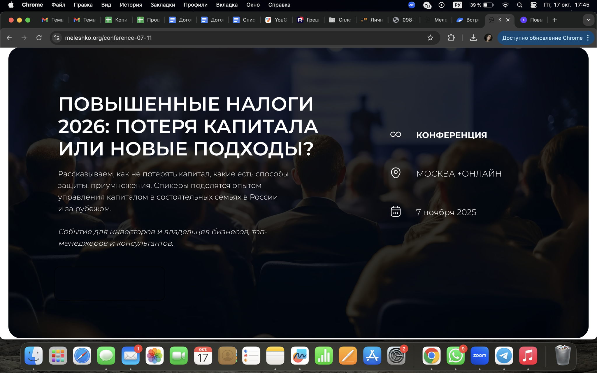Click the dark button below event description
The height and width of the screenshot is (373, 597).
(110, 283)
